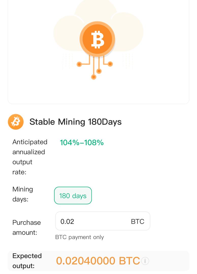
Task: Open the Stable Mining 180Days title
Action: tap(76, 122)
